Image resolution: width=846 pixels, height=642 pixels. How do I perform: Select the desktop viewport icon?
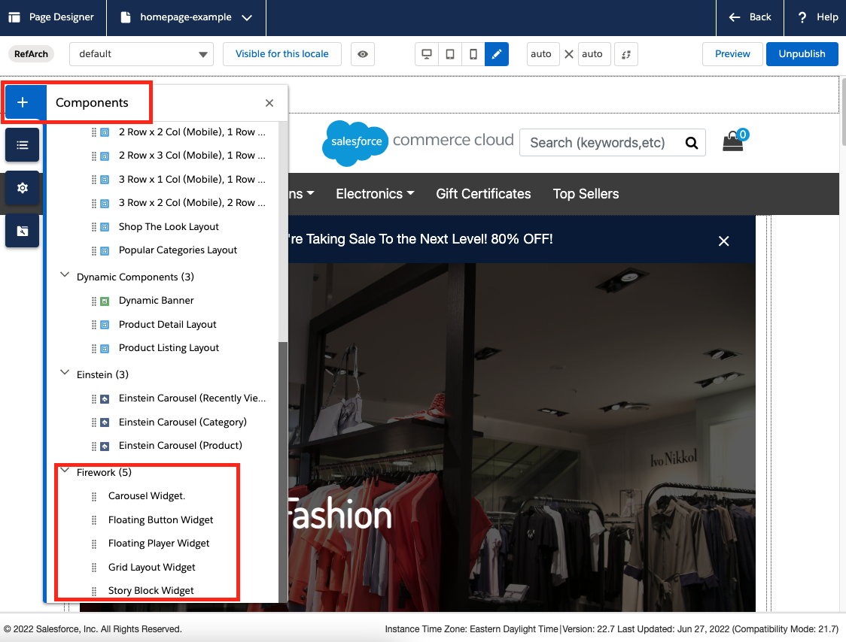pos(427,54)
